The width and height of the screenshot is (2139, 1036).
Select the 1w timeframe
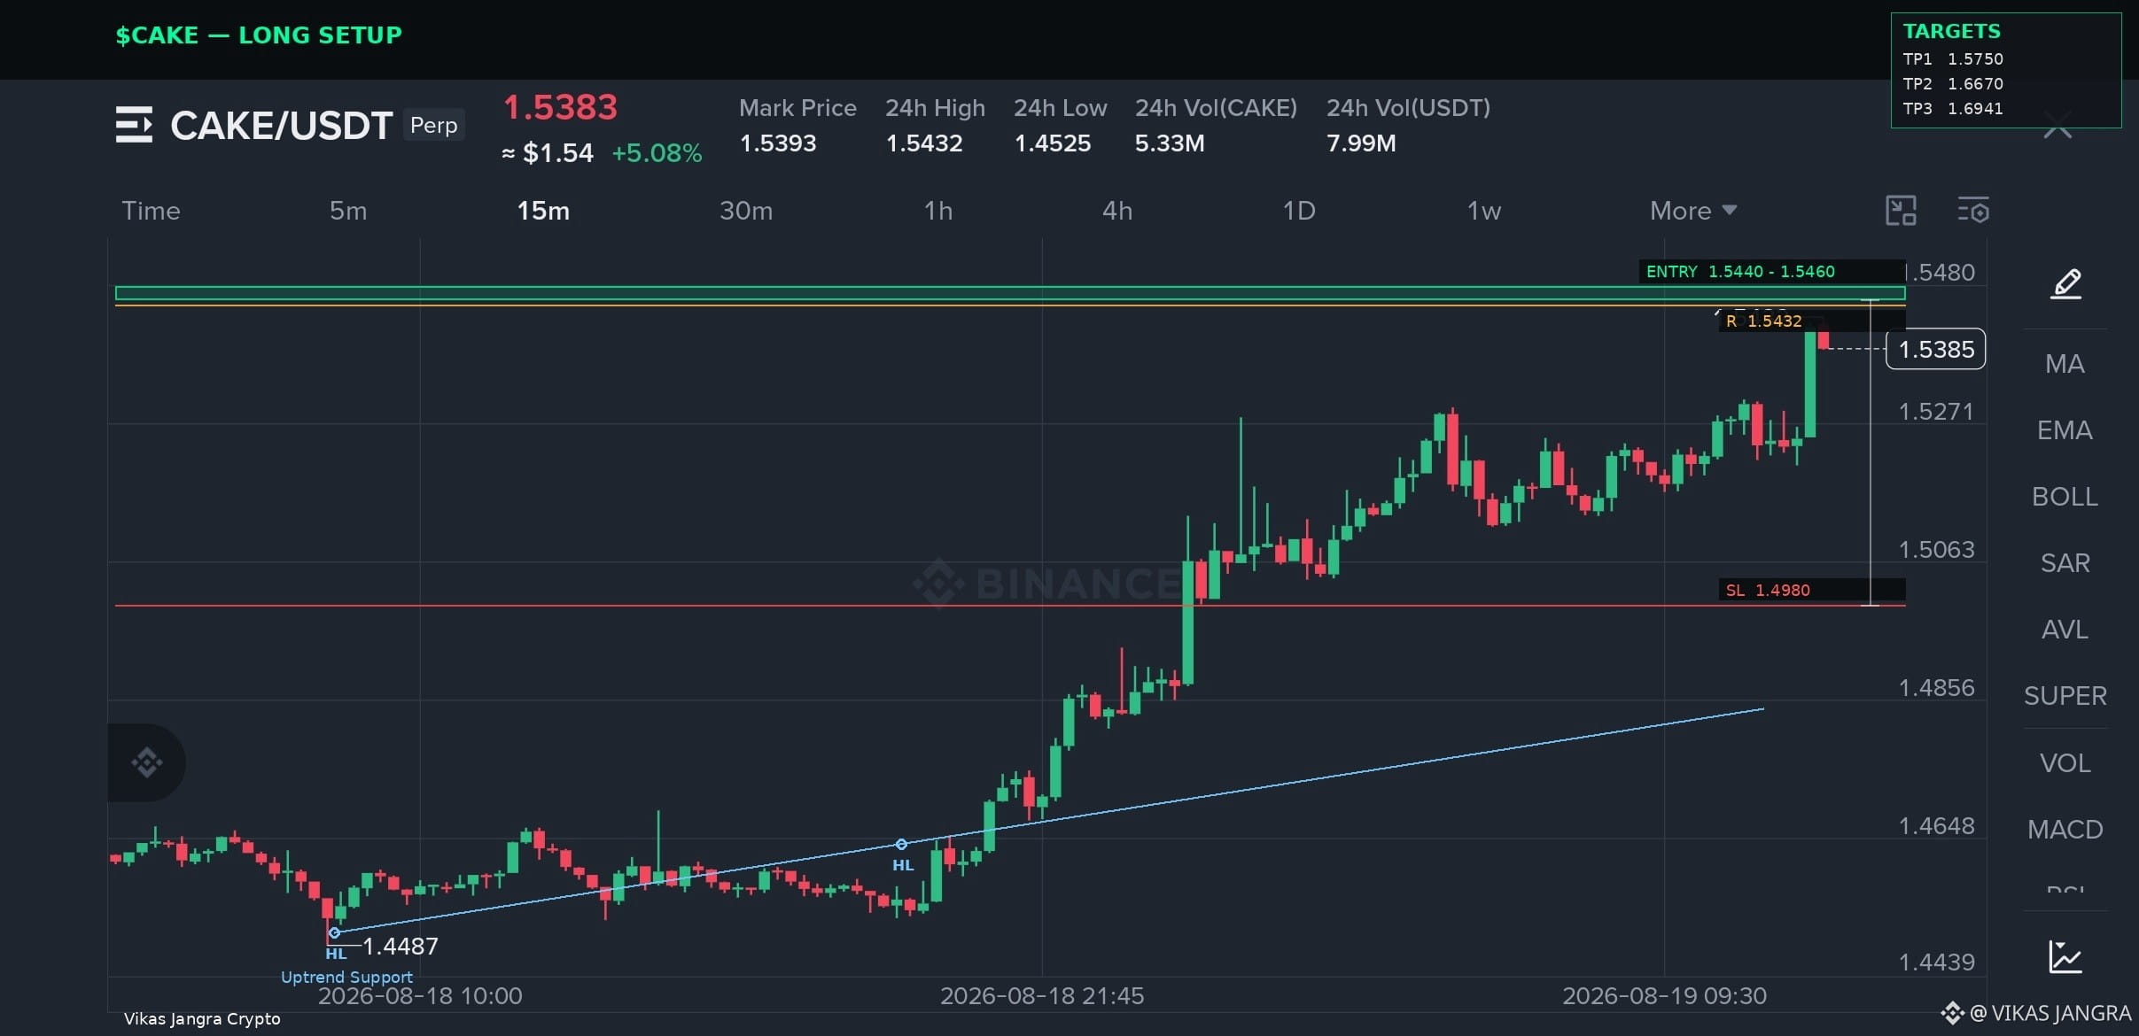(x=1484, y=211)
